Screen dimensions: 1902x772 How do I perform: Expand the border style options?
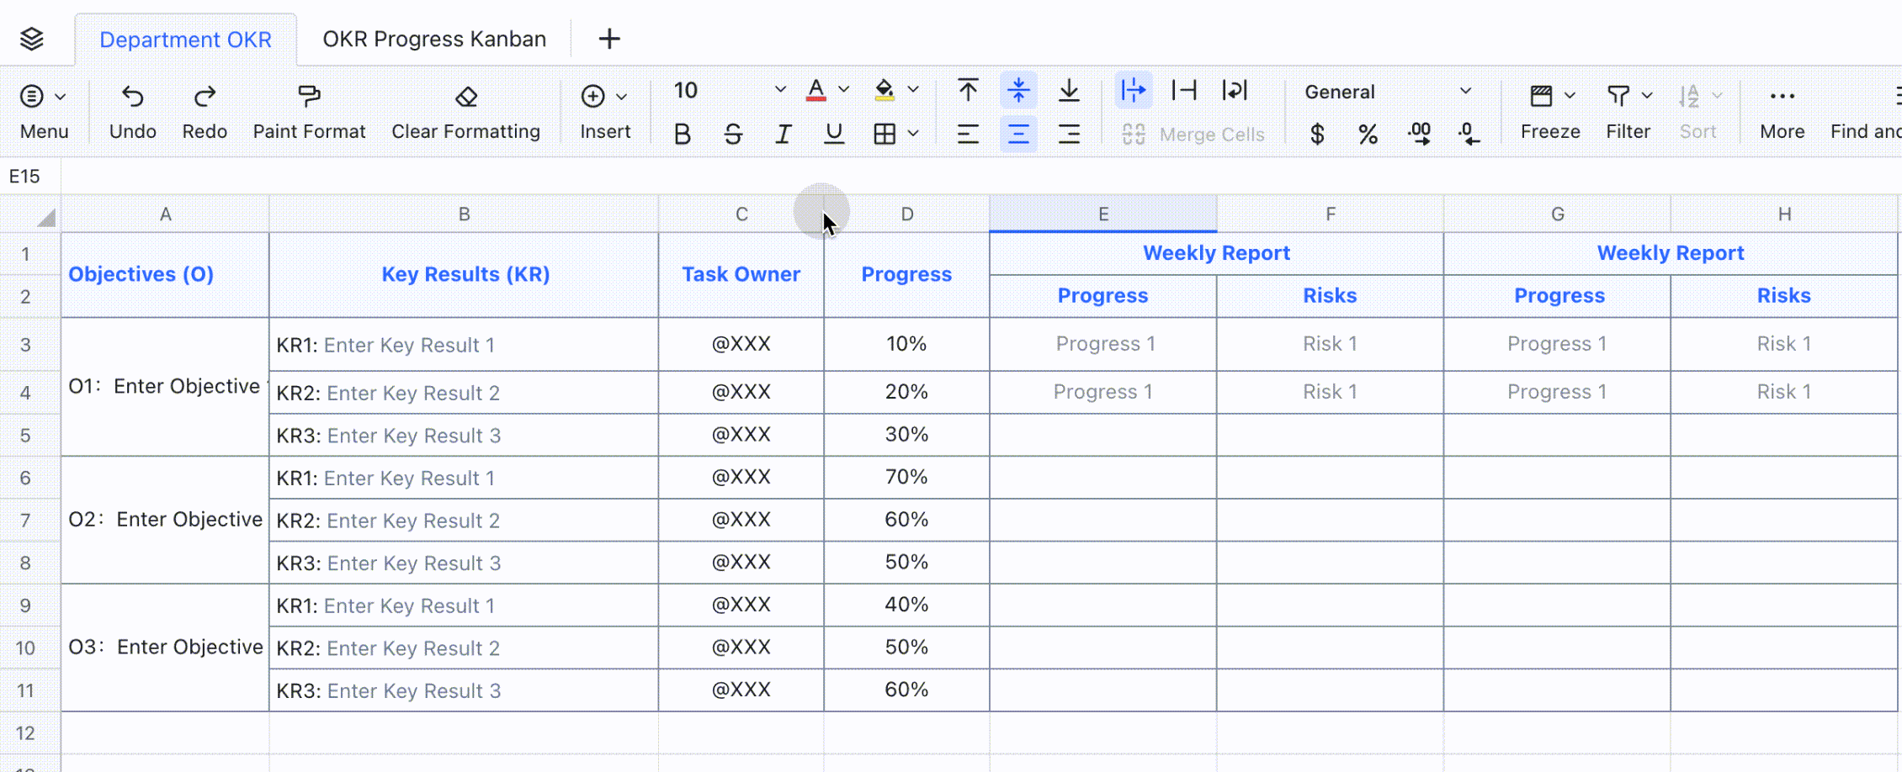coord(914,133)
